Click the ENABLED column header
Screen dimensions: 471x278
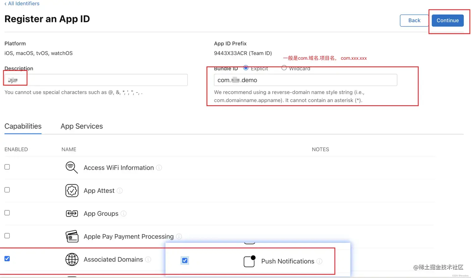[16, 149]
